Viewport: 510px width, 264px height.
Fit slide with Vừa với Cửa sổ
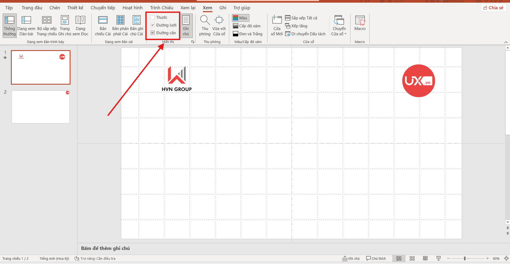(219, 25)
